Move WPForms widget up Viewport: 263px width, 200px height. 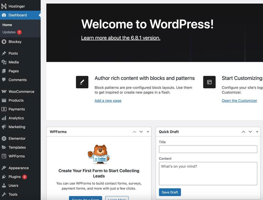[x=134, y=132]
